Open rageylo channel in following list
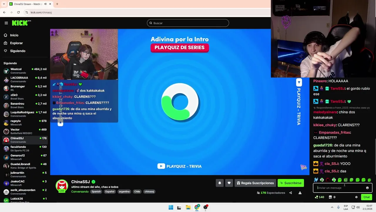 (x=25, y=122)
